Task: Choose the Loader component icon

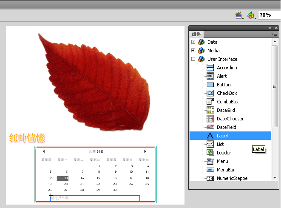Action: pyautogui.click(x=210, y=153)
